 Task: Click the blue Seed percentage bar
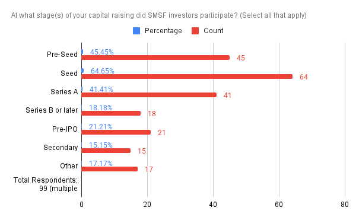[x=82, y=71]
